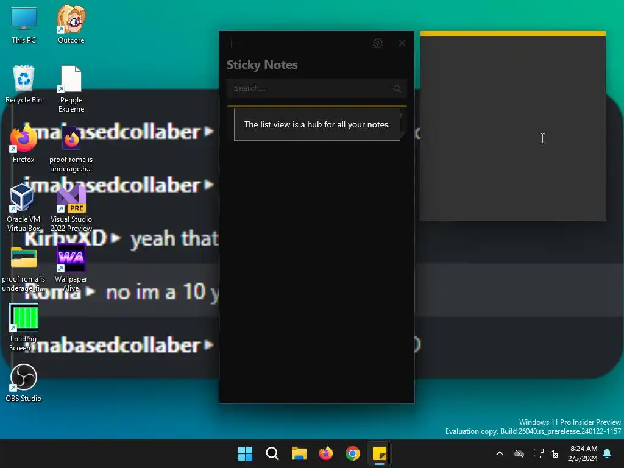
Task: Select the proof roma is underage.h... file
Action: point(71,149)
